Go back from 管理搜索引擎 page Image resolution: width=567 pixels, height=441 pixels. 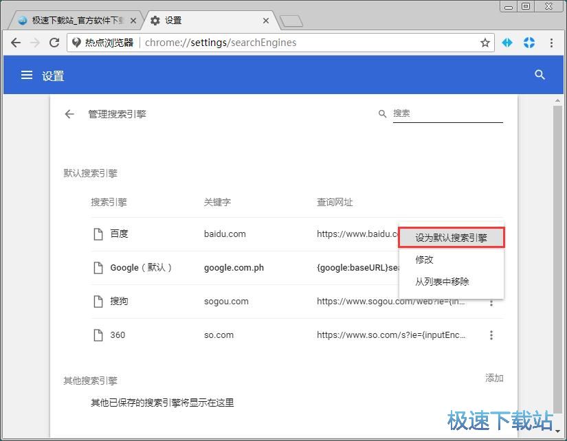(69, 114)
